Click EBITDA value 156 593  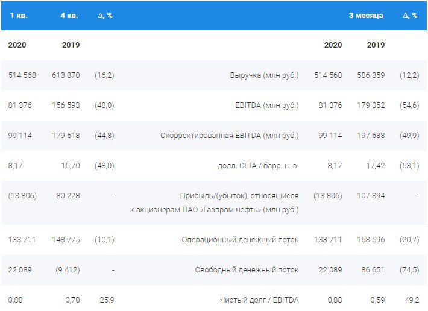click(x=66, y=105)
